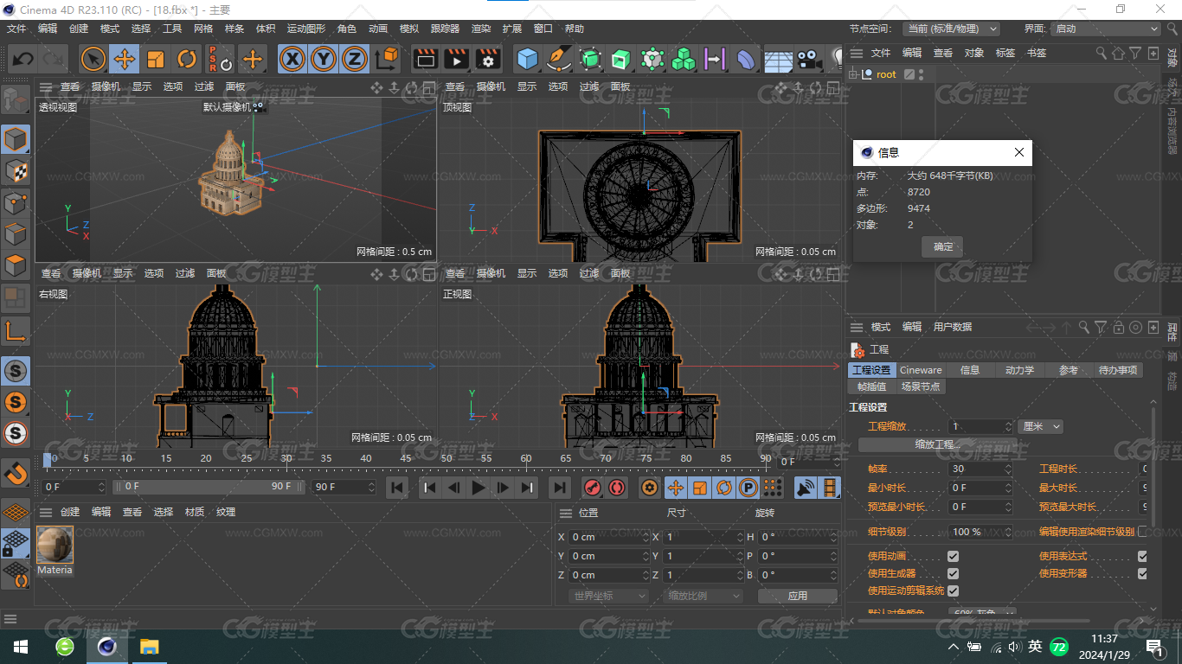The image size is (1182, 664).
Task: Click the position X 0 cm field
Action: point(608,537)
